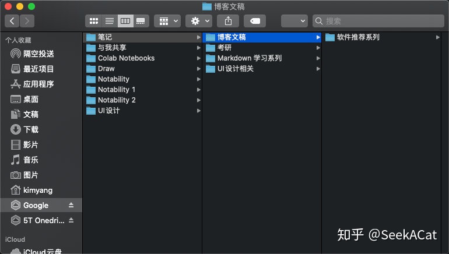Screen dimensions: 449x254
Task: Eject the Google drive
Action: [71, 205]
